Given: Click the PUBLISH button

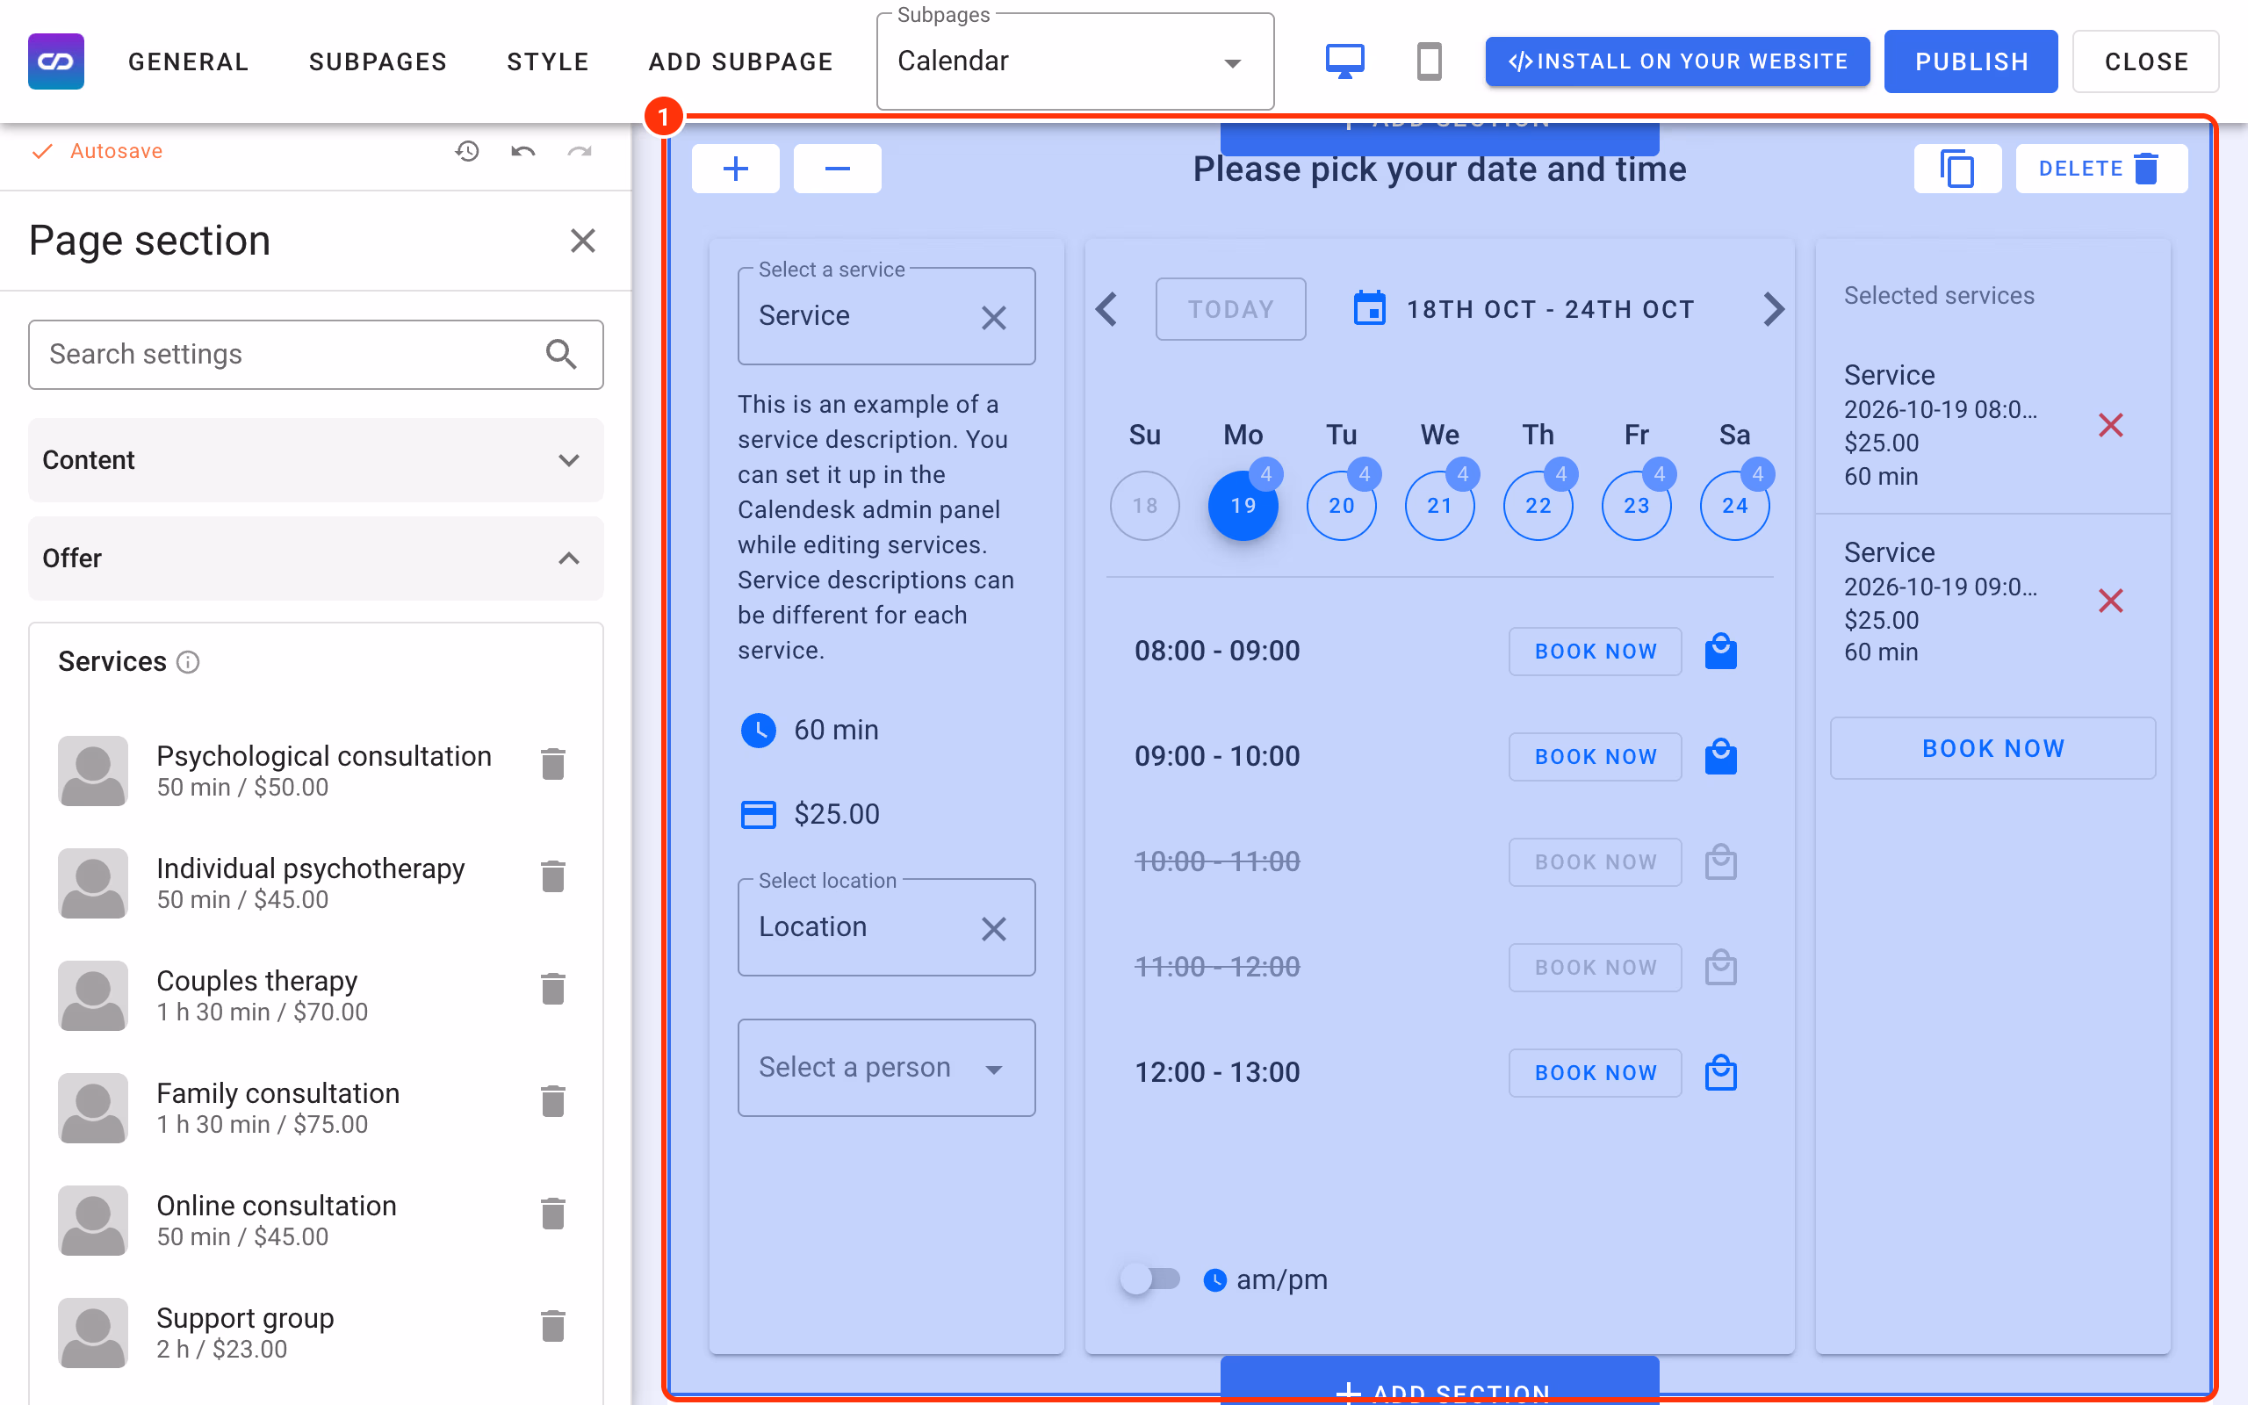Looking at the screenshot, I should pyautogui.click(x=1971, y=61).
